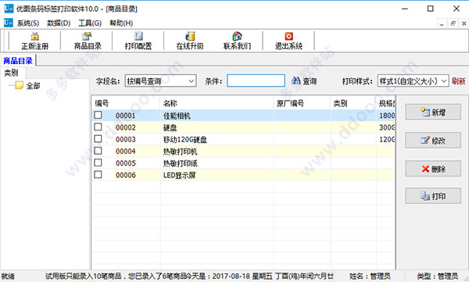This screenshot has width=469, height=282.
Task: Click the binoculars 查询 search icon
Action: point(295,80)
